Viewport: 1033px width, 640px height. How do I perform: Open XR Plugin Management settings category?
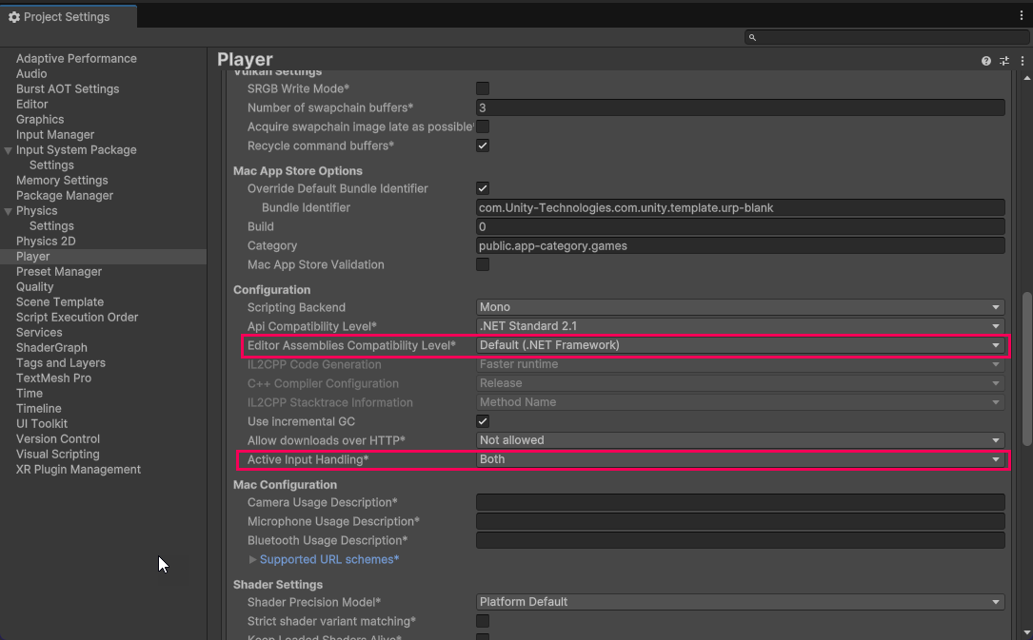78,469
